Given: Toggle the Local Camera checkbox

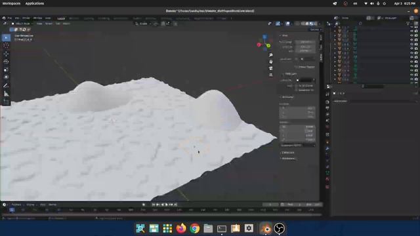Looking at the screenshot, I should 296,59.
